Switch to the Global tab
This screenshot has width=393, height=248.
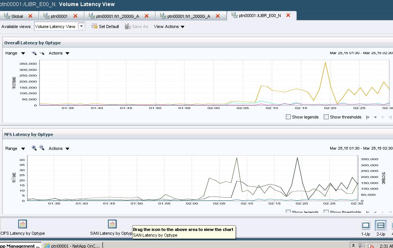point(14,16)
